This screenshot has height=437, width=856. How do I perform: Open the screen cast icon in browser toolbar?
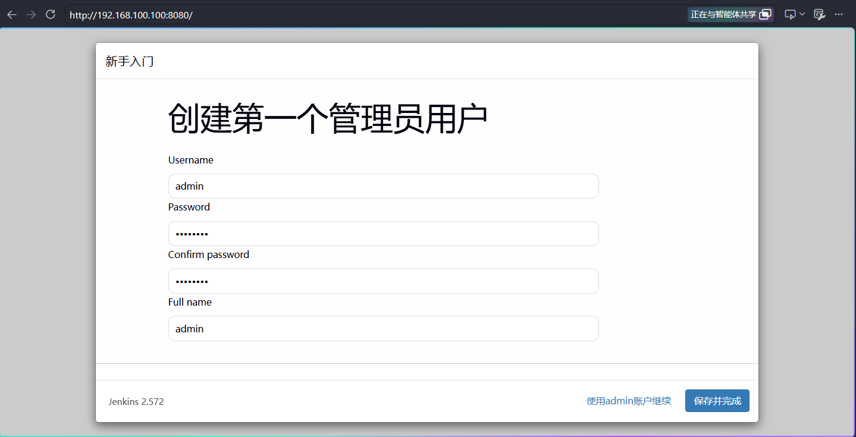(790, 14)
